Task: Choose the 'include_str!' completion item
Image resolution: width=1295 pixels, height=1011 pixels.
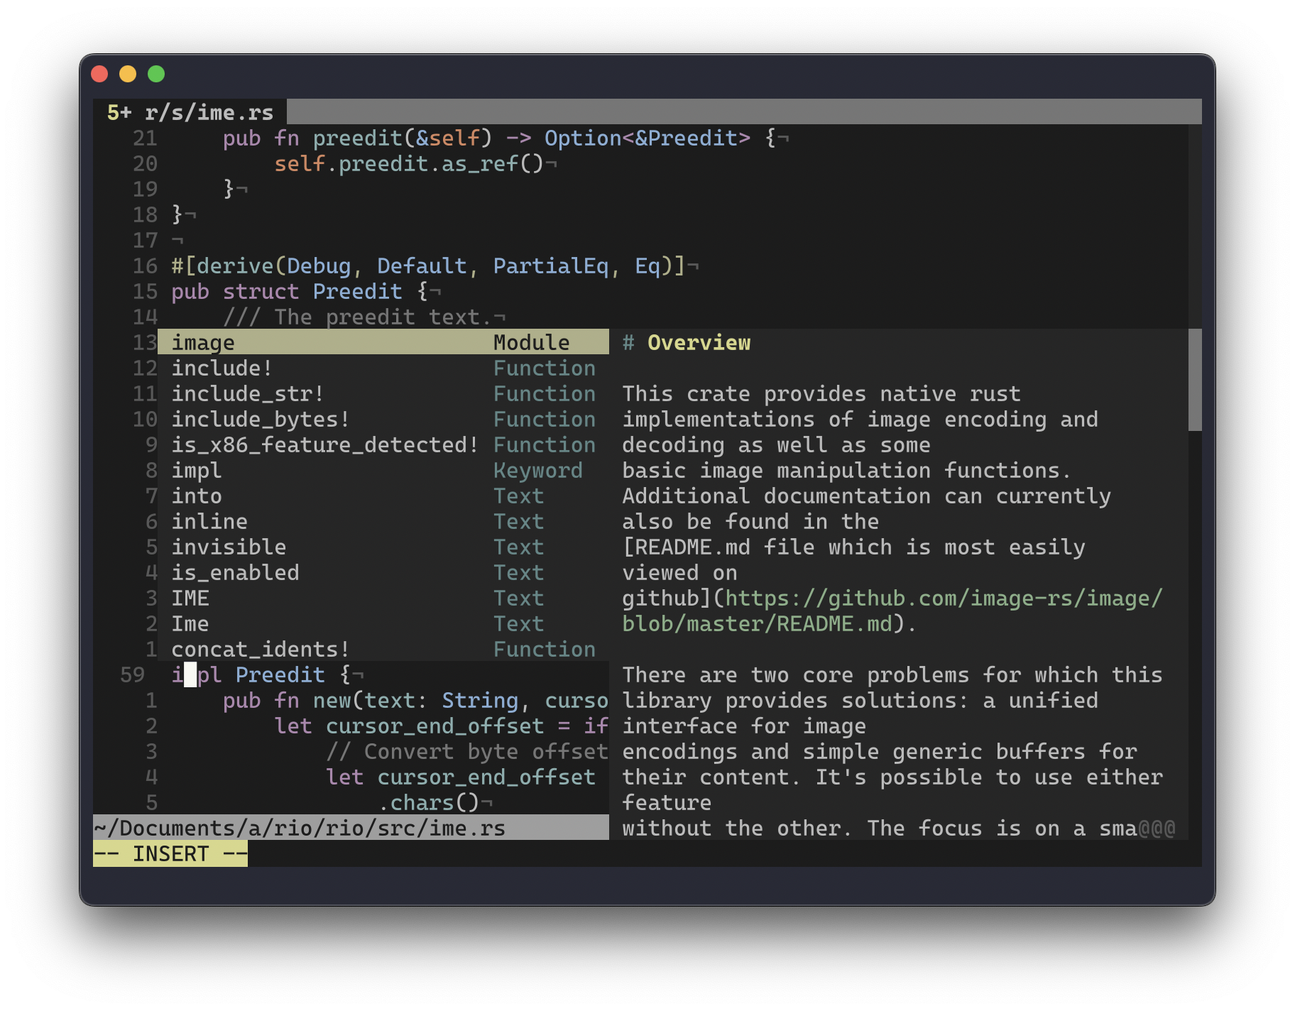Action: point(383,393)
